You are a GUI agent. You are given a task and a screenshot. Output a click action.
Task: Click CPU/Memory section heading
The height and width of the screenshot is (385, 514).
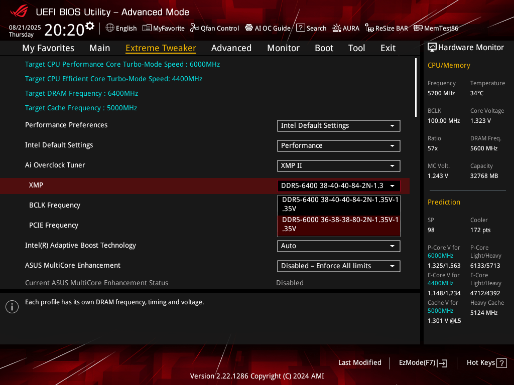point(449,66)
